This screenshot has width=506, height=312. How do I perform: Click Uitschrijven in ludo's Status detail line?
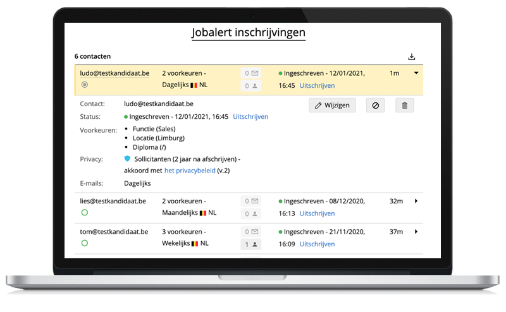click(x=250, y=117)
